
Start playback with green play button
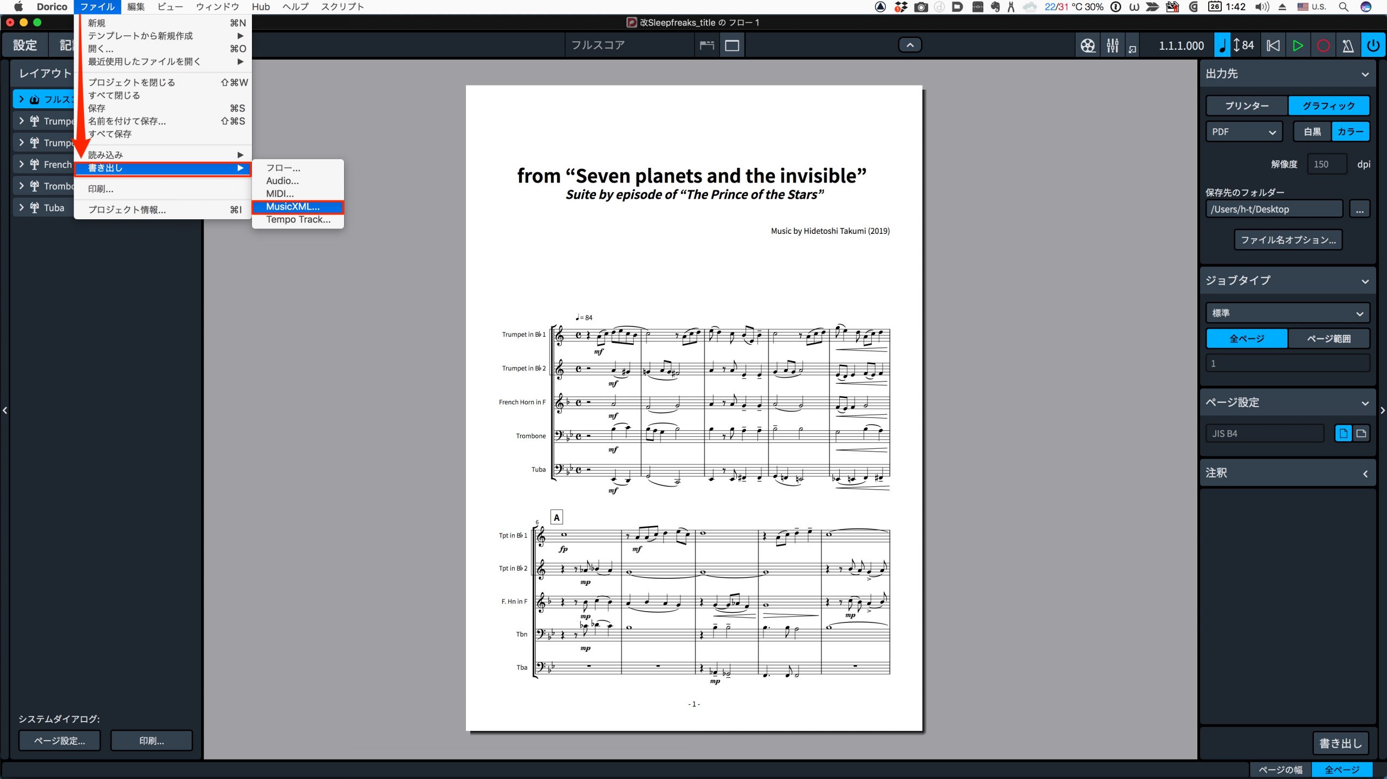pyautogui.click(x=1298, y=45)
